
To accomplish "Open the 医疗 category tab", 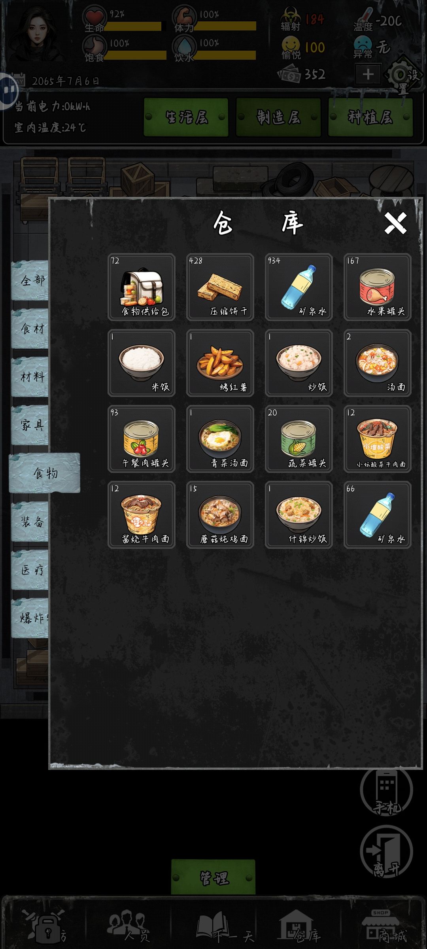I will pos(31,570).
